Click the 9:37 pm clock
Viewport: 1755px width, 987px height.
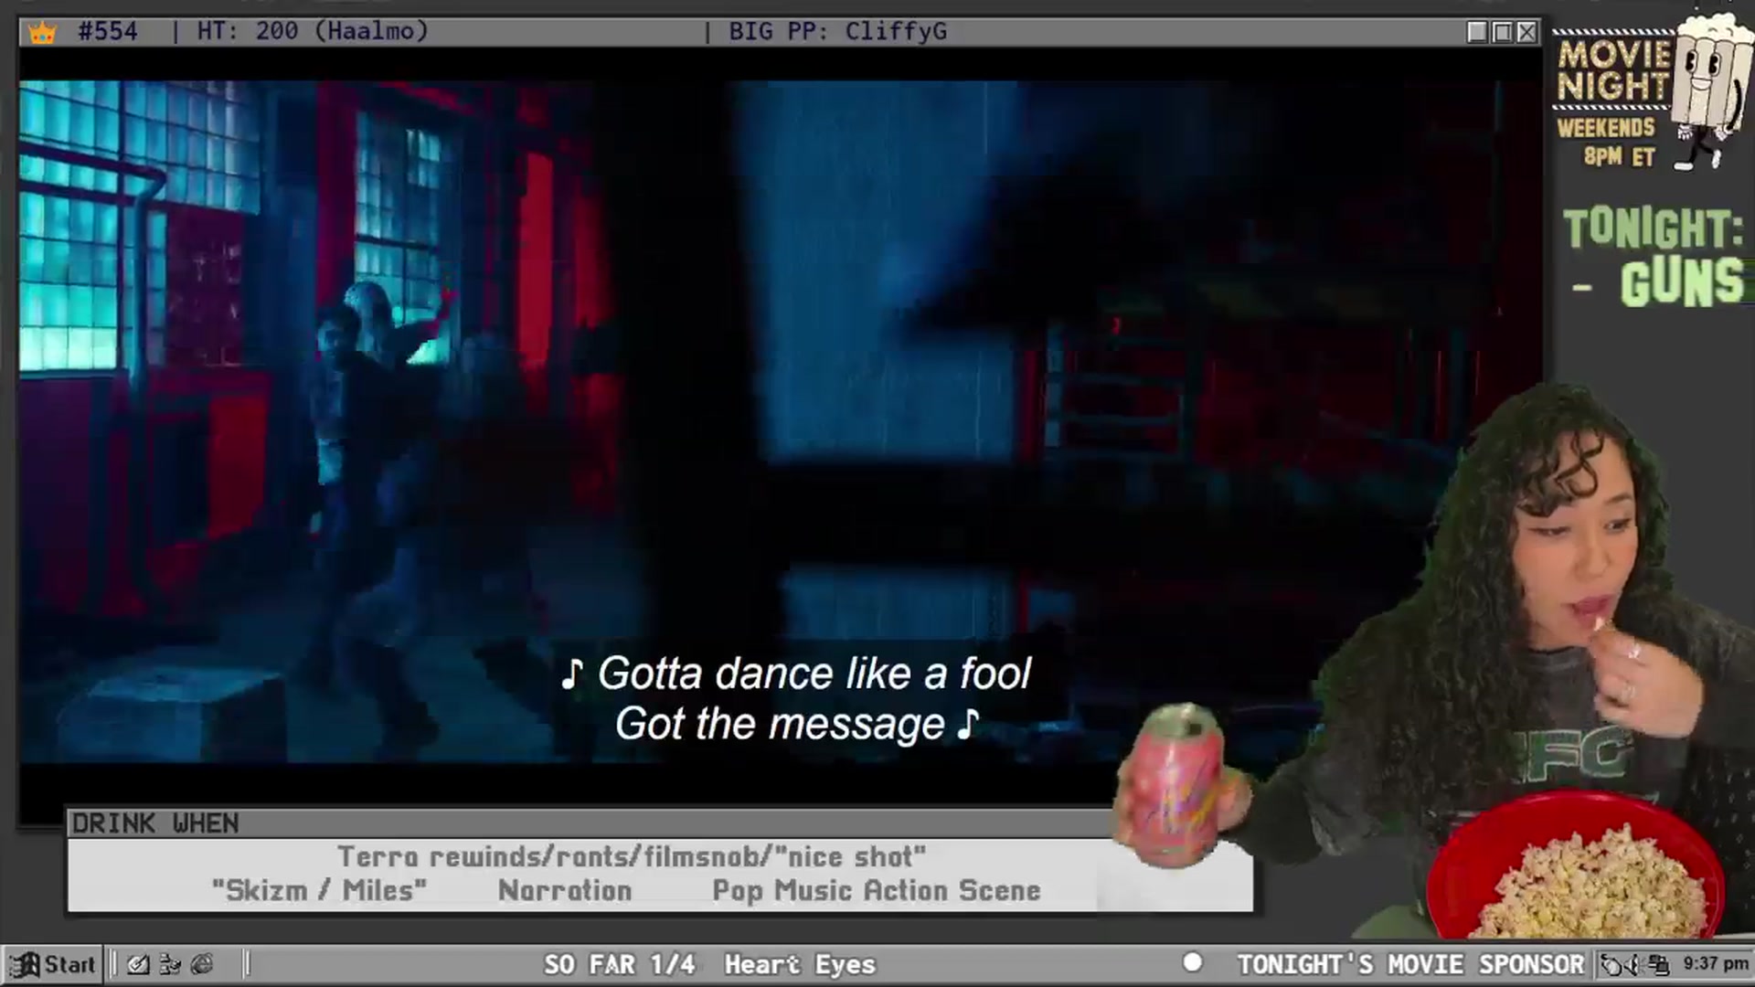1716,964
